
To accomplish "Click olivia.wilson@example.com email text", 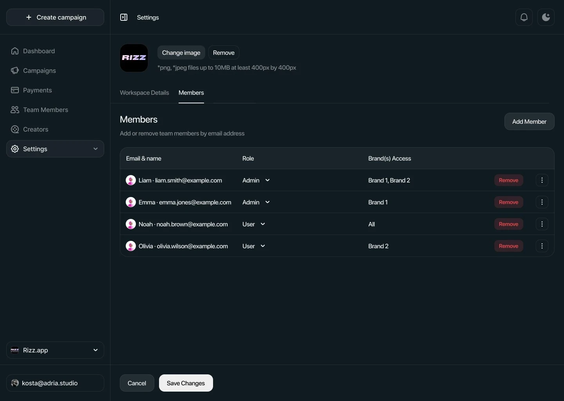I will click(192, 246).
